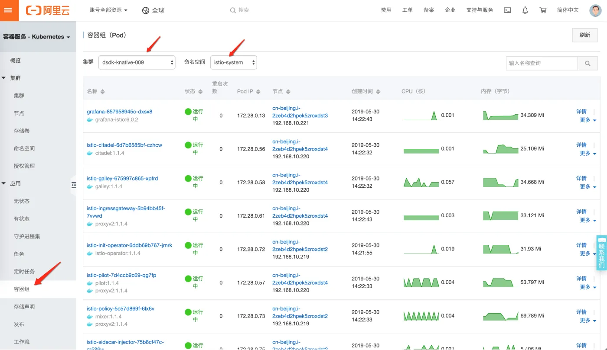Open the 容器服务 - Kubernetes product switcher

(37, 37)
